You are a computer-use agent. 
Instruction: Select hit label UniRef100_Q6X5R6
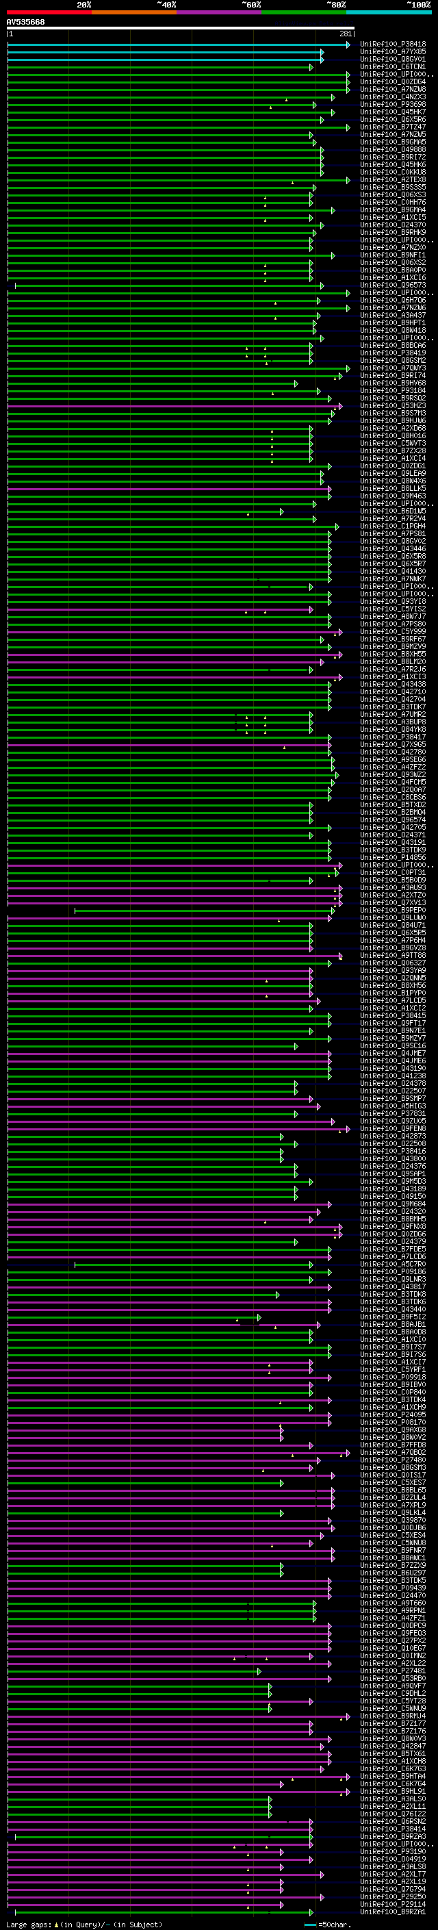click(393, 120)
